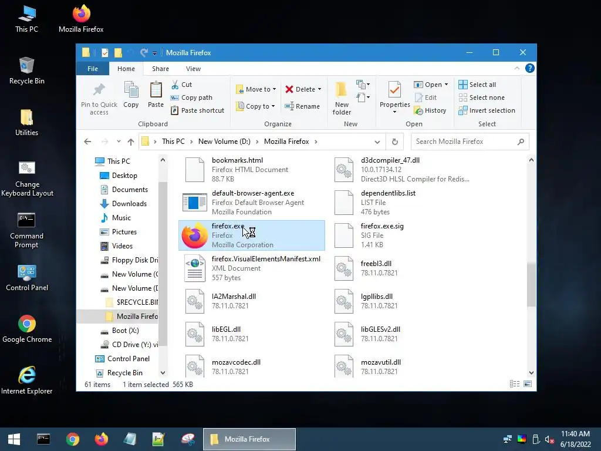Click Mozilla Firefox desktop icon
Screen dimensions: 601x451
tap(81, 18)
